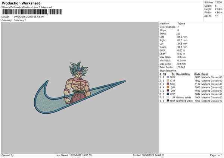The image size is (224, 158).
Task: Select the orange swatch code 1065
Action: click(168, 87)
